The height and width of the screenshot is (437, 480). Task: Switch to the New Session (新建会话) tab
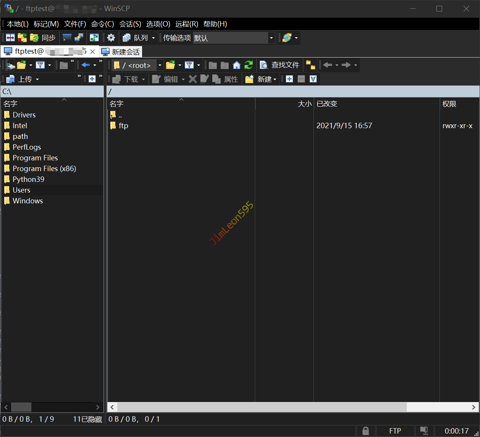point(121,52)
